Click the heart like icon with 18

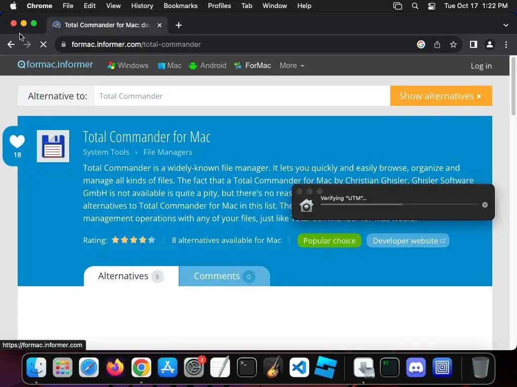(x=17, y=146)
